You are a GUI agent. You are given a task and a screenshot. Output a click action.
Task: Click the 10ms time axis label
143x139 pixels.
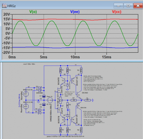(x=75, y=57)
